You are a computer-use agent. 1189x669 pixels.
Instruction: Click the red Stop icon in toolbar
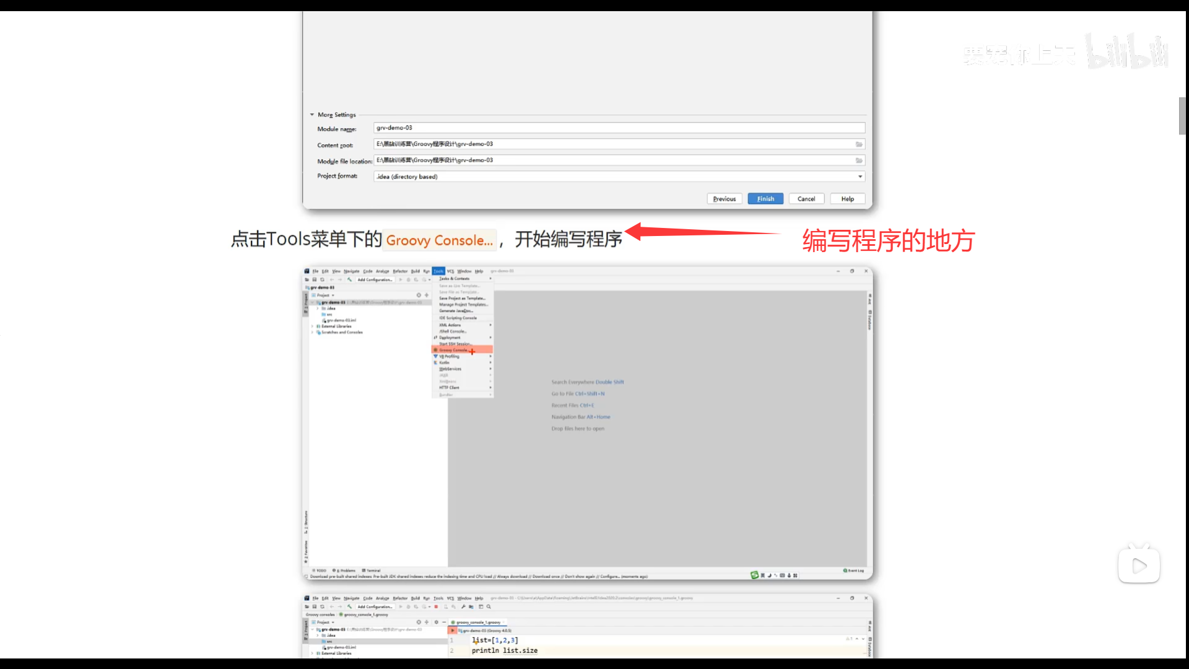pos(436,606)
